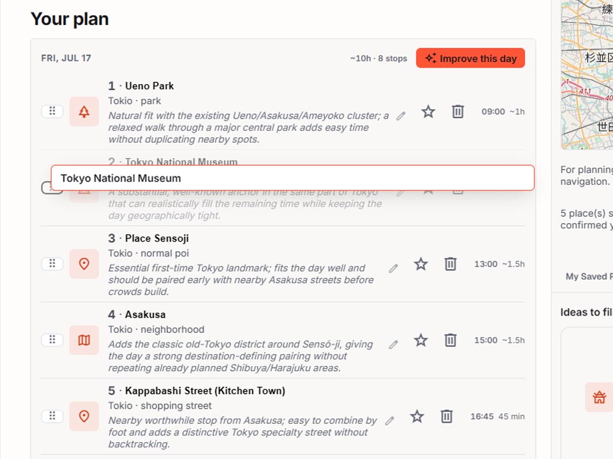Grab the drag handle for Asakusa
The image size is (613, 459).
coord(52,340)
